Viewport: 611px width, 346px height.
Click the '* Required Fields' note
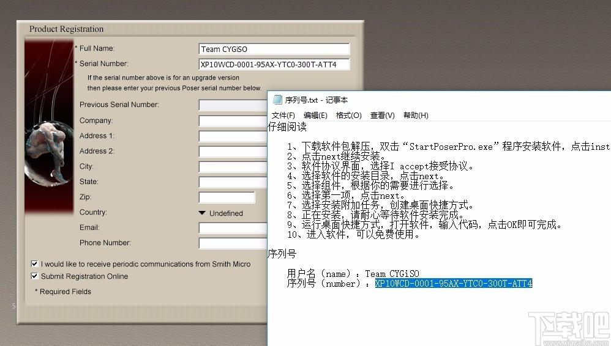[x=62, y=292]
